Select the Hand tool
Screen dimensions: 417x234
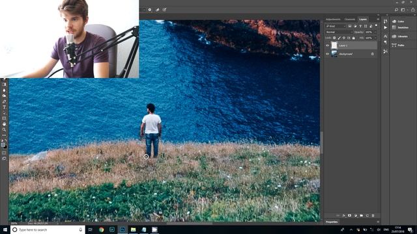4,124
